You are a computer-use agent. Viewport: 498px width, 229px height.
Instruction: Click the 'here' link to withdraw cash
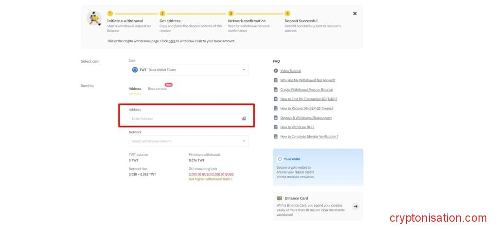(172, 41)
